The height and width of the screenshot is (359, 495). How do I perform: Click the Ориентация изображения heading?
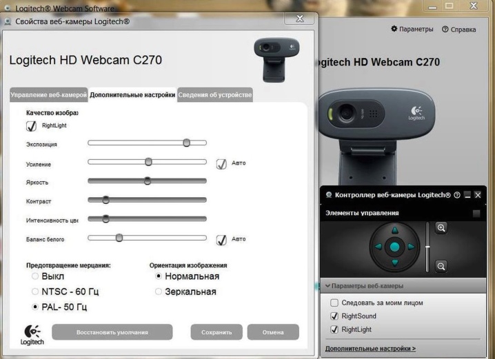tap(188, 265)
